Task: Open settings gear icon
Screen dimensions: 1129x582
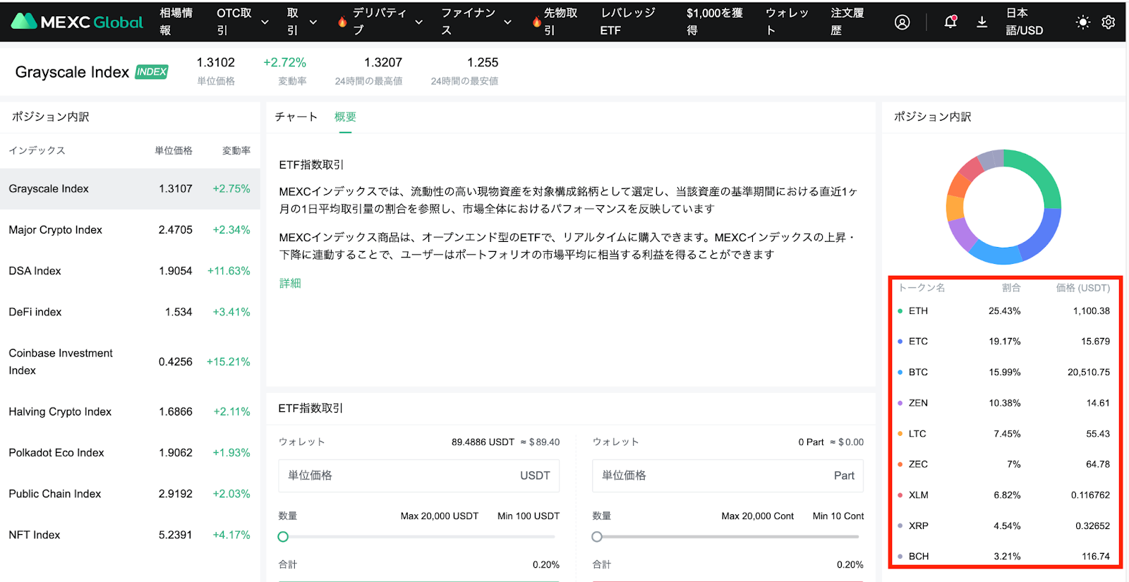Action: (1109, 22)
